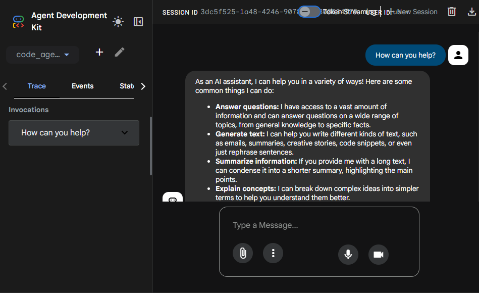The height and width of the screenshot is (293, 479).
Task: Click the "How can you help?" user message bubble
Action: click(405, 55)
